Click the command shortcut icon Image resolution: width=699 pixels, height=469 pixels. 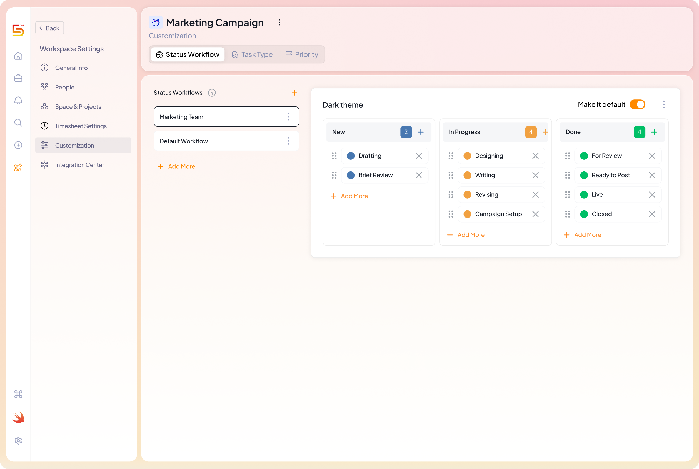[18, 394]
